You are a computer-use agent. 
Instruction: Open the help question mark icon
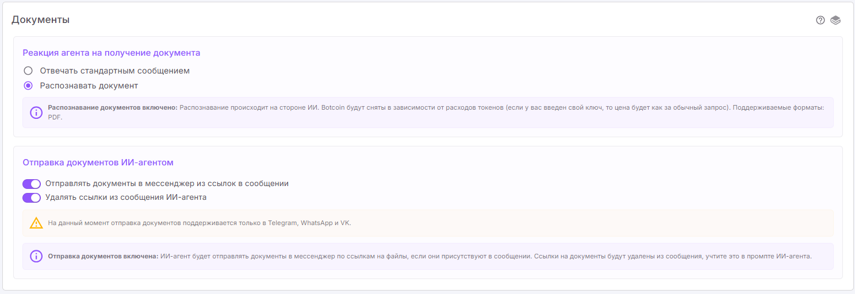[x=821, y=20]
